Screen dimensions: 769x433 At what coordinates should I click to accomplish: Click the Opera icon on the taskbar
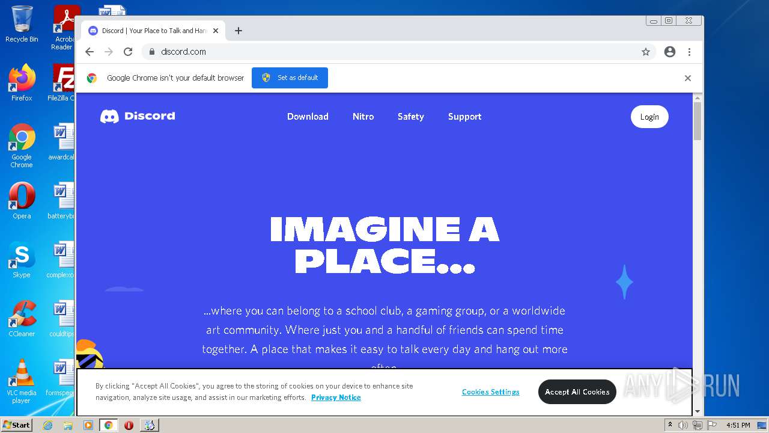tap(129, 425)
